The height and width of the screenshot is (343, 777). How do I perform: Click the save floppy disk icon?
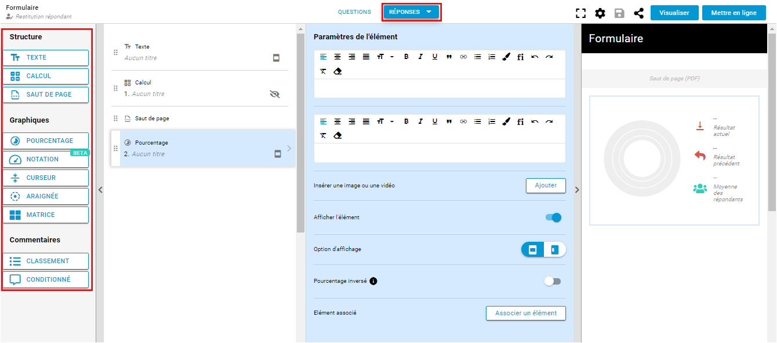pyautogui.click(x=619, y=13)
